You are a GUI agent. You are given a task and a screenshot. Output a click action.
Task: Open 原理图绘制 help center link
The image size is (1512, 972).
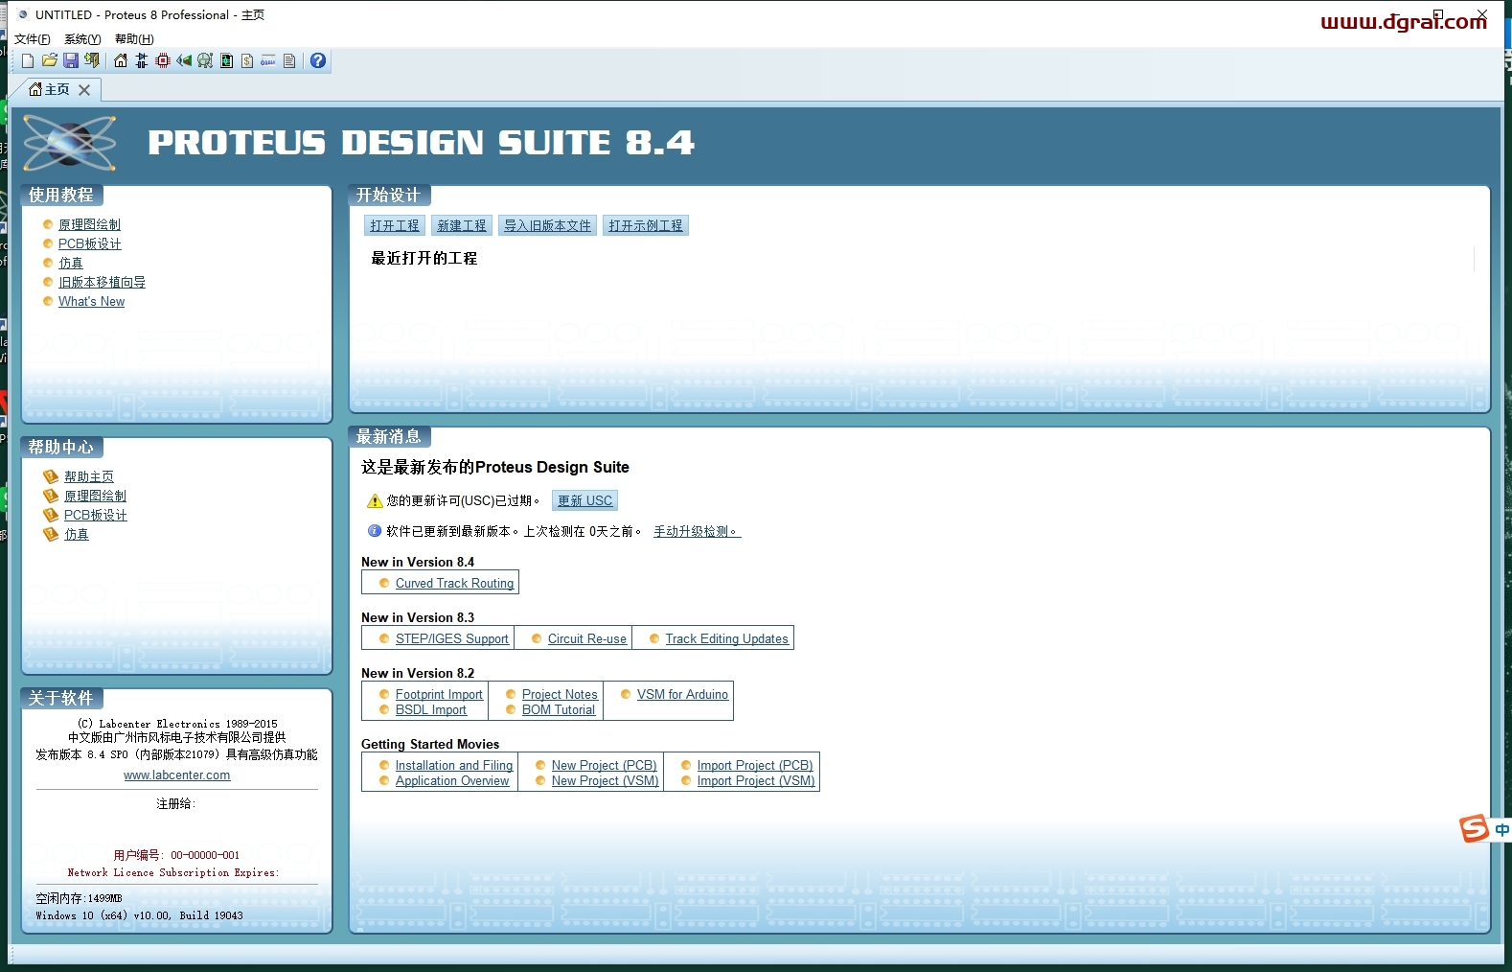click(x=95, y=496)
